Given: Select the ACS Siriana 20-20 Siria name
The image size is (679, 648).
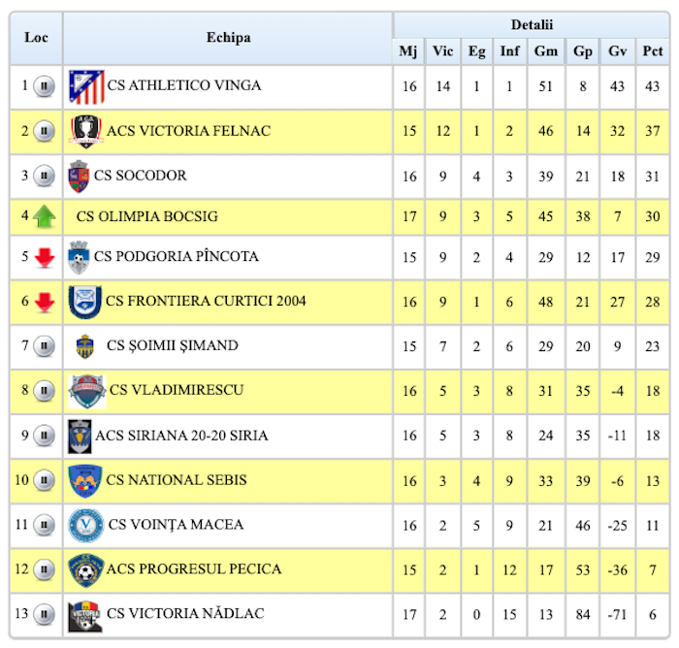Looking at the screenshot, I should [181, 436].
